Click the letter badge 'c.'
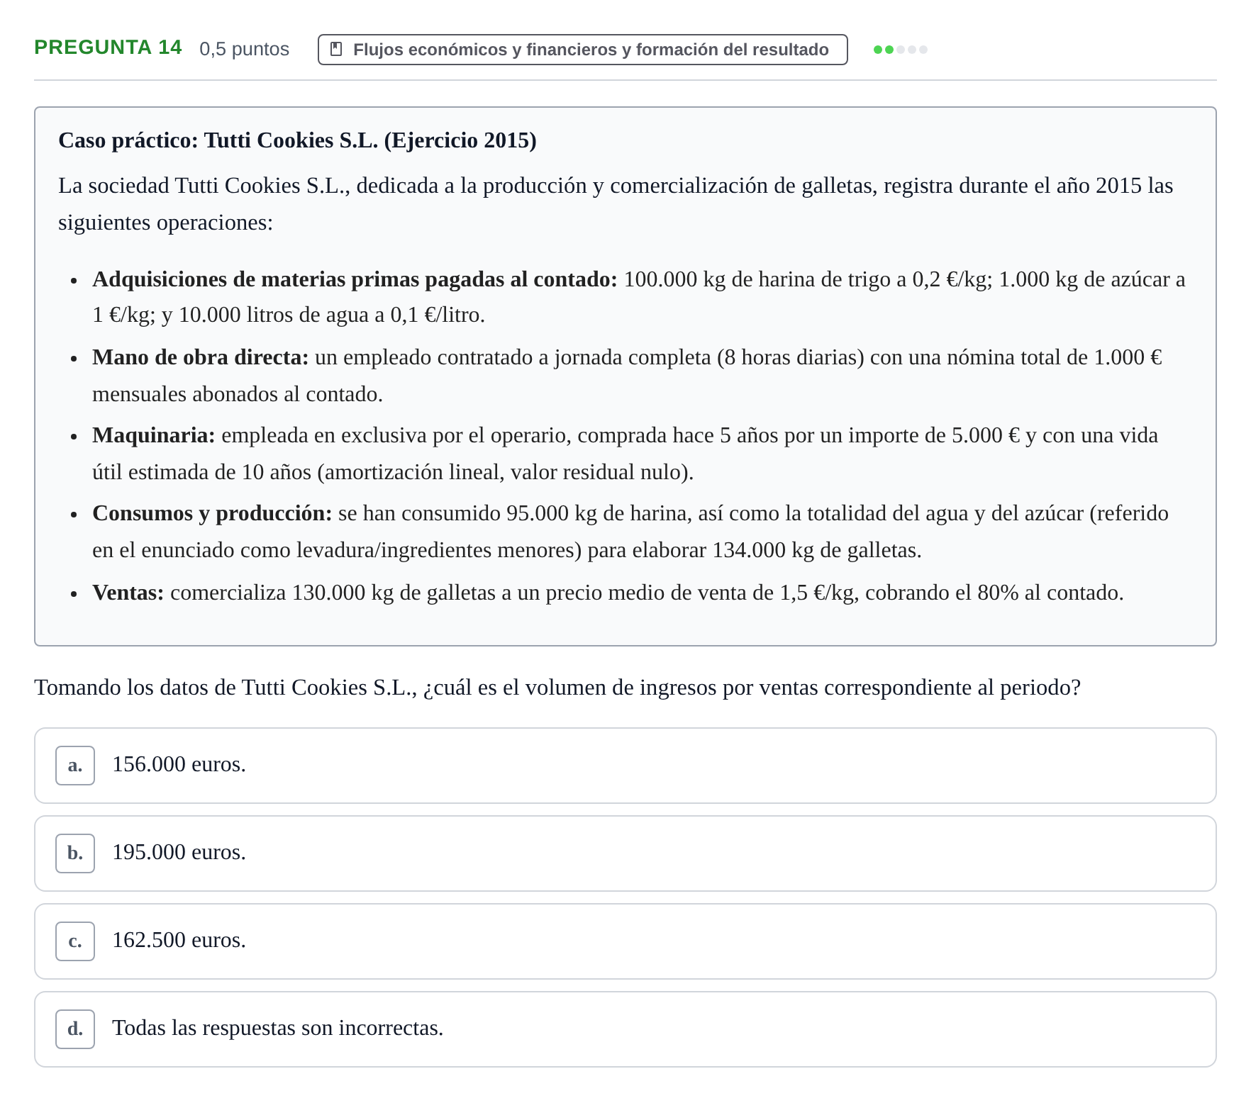This screenshot has width=1251, height=1103. [x=75, y=941]
